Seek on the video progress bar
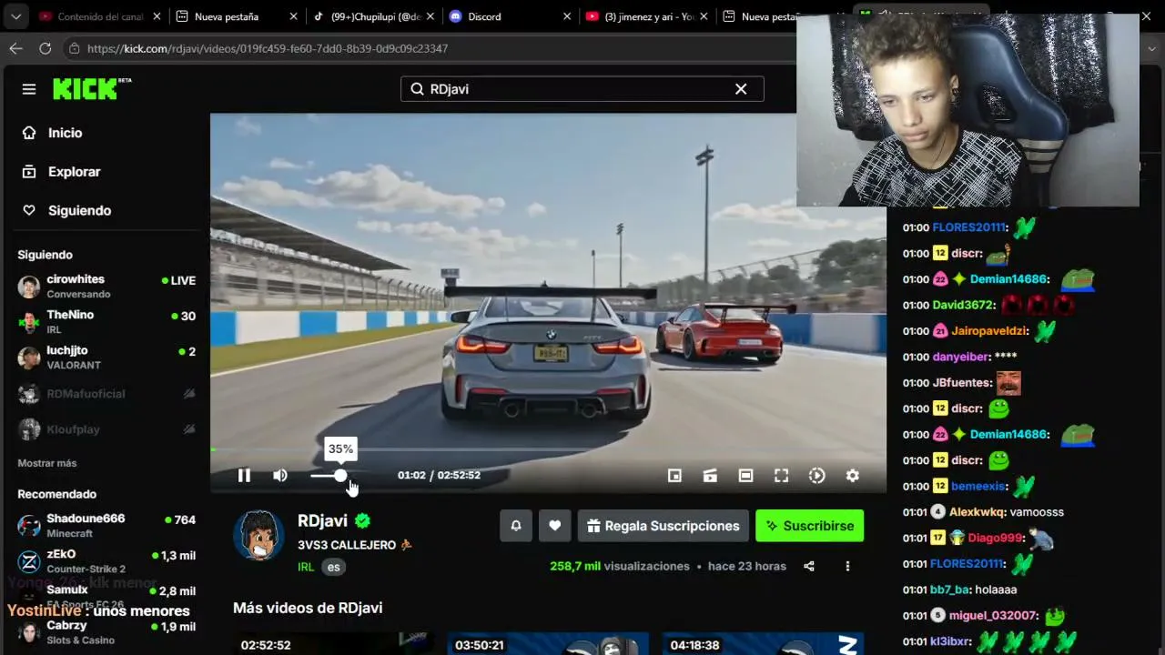This screenshot has height=655, width=1165. point(548,449)
